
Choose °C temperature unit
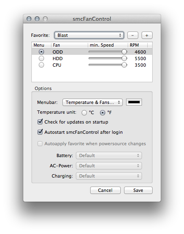click(84, 112)
